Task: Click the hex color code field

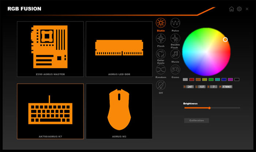Action: tap(226, 87)
